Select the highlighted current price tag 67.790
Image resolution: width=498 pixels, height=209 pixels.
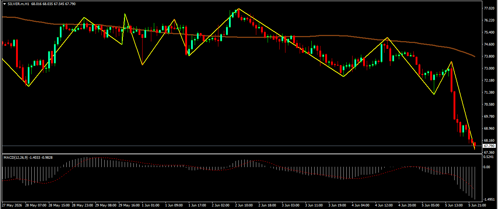coord(489,146)
